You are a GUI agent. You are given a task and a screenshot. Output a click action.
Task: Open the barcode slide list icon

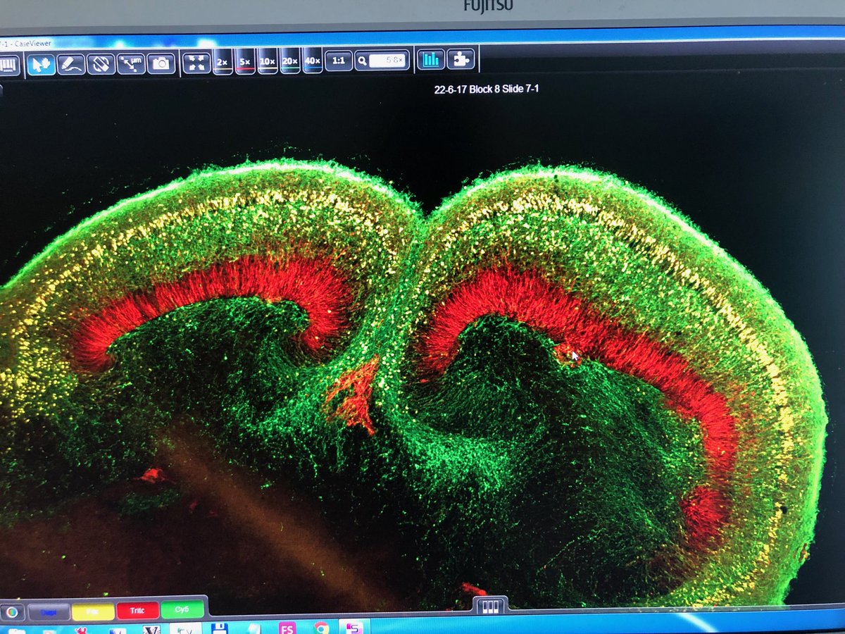[8, 65]
